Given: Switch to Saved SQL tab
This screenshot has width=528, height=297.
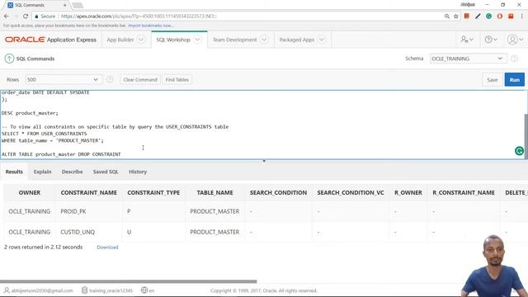Looking at the screenshot, I should pos(106,172).
